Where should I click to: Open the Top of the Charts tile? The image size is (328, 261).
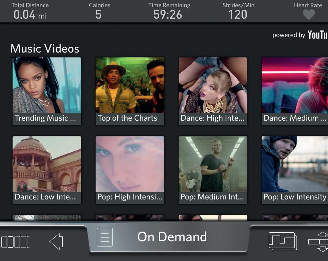(x=130, y=91)
